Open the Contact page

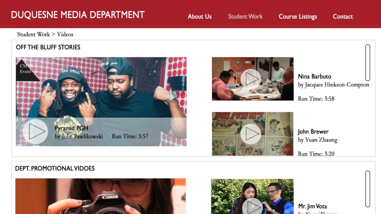343,16
